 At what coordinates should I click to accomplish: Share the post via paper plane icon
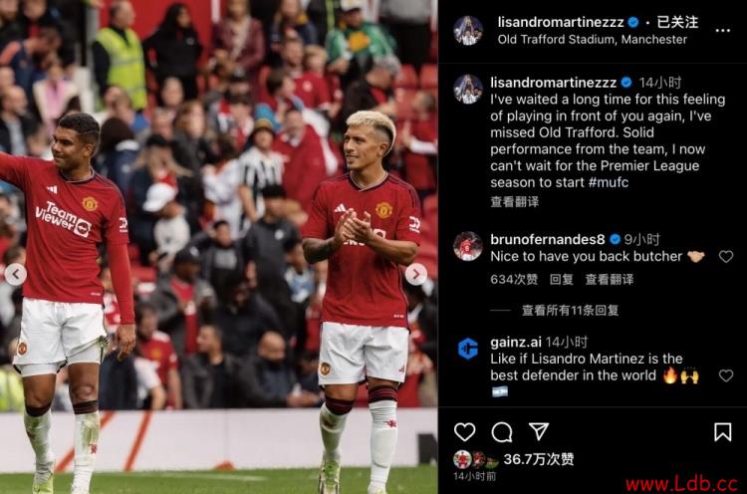[x=539, y=431]
